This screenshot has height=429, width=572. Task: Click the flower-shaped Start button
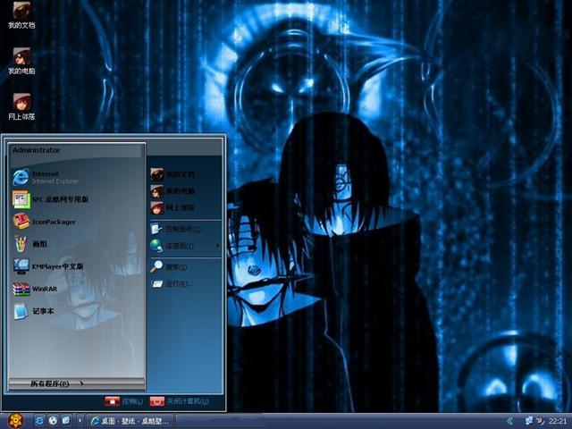pos(14,421)
